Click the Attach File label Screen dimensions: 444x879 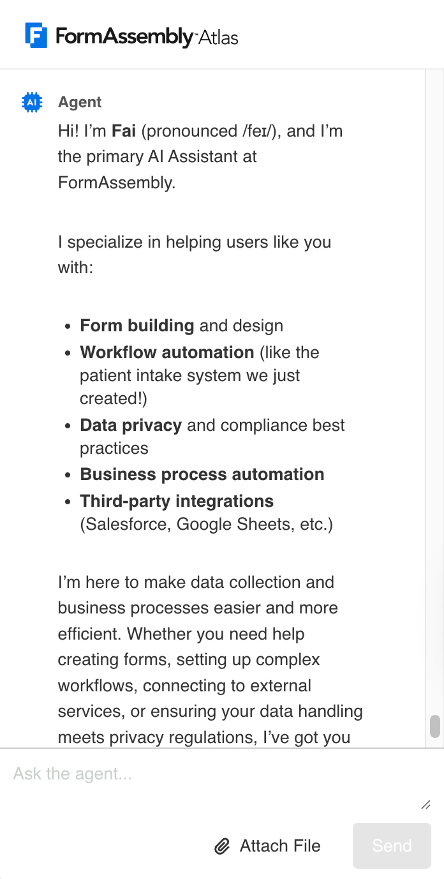[280, 846]
